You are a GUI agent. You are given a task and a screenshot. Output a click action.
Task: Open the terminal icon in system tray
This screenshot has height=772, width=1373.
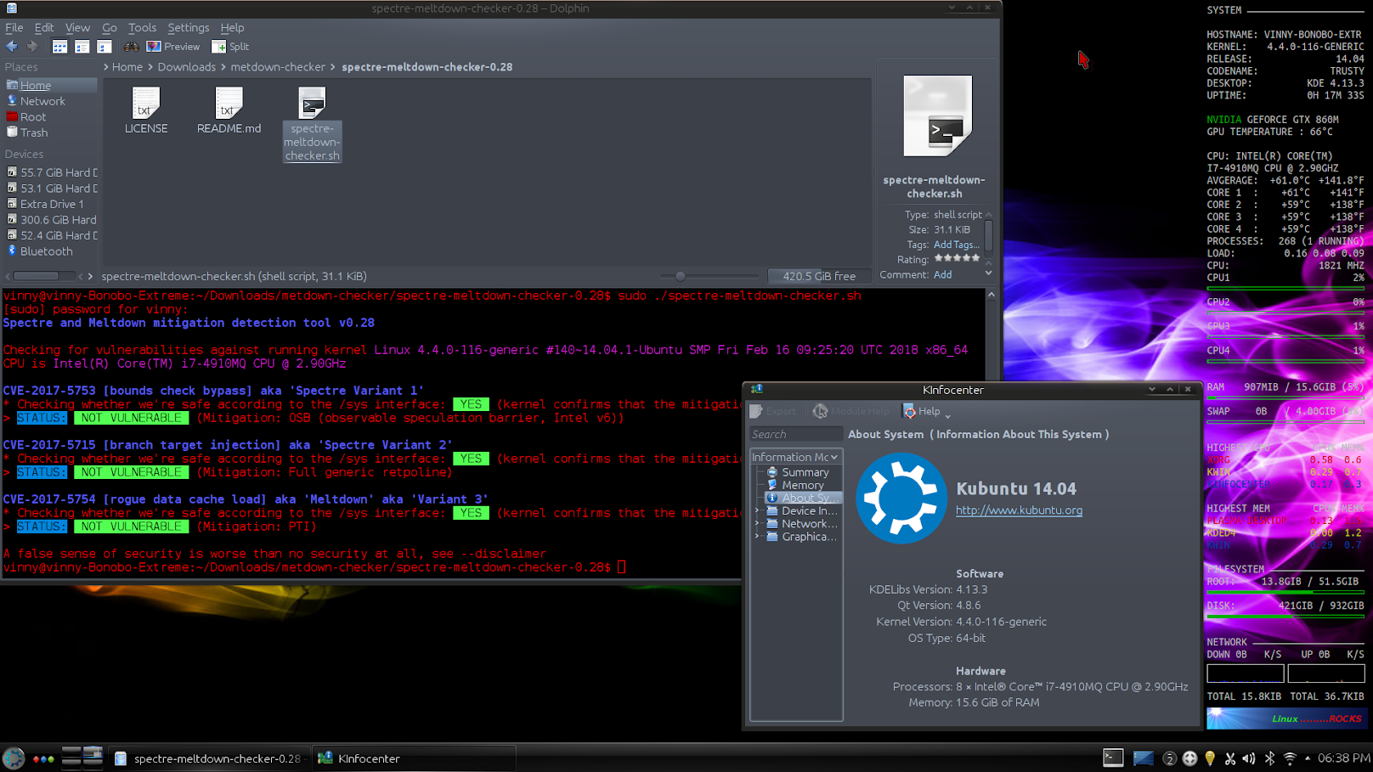(1113, 758)
